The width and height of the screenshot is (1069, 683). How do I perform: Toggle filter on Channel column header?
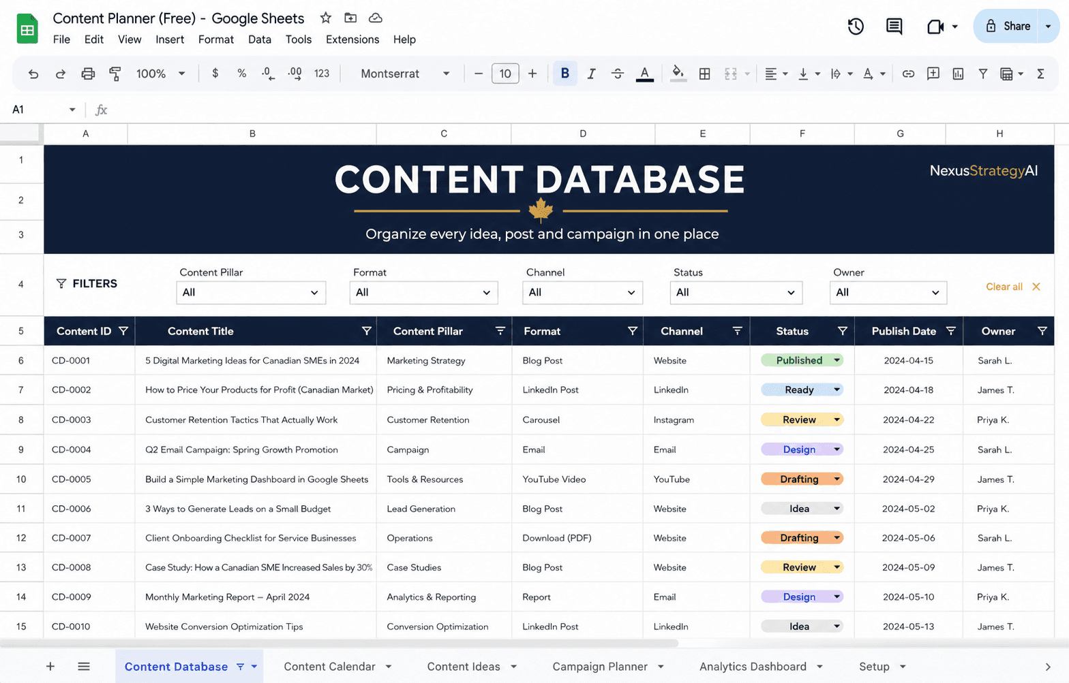click(x=737, y=331)
